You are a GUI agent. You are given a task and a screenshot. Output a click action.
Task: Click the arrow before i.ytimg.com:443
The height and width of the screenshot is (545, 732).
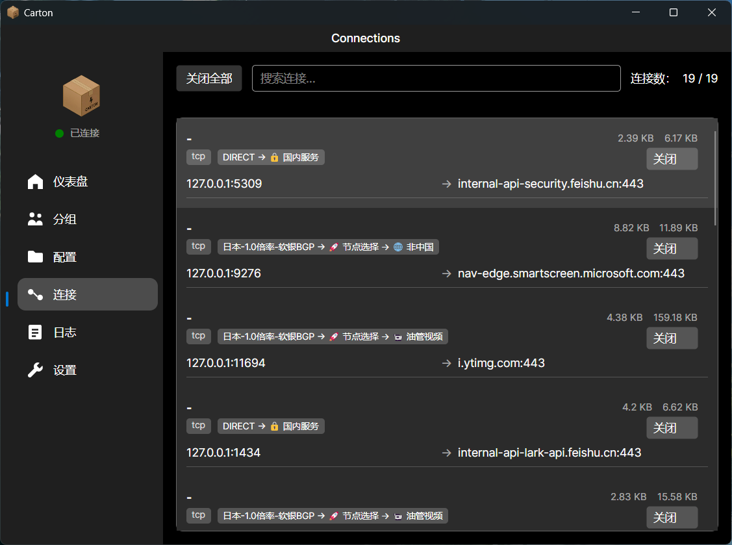(447, 363)
